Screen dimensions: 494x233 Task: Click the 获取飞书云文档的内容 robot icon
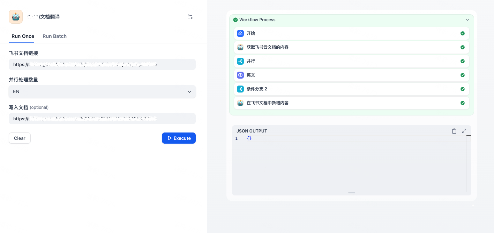coord(240,47)
